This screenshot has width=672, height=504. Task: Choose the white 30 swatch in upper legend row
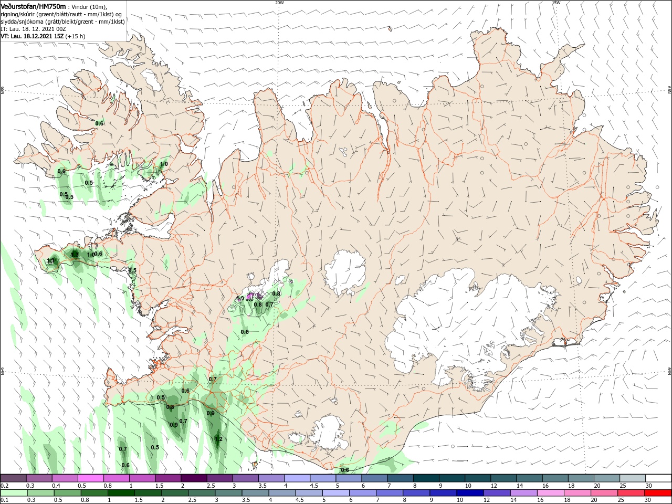pyautogui.click(x=658, y=478)
